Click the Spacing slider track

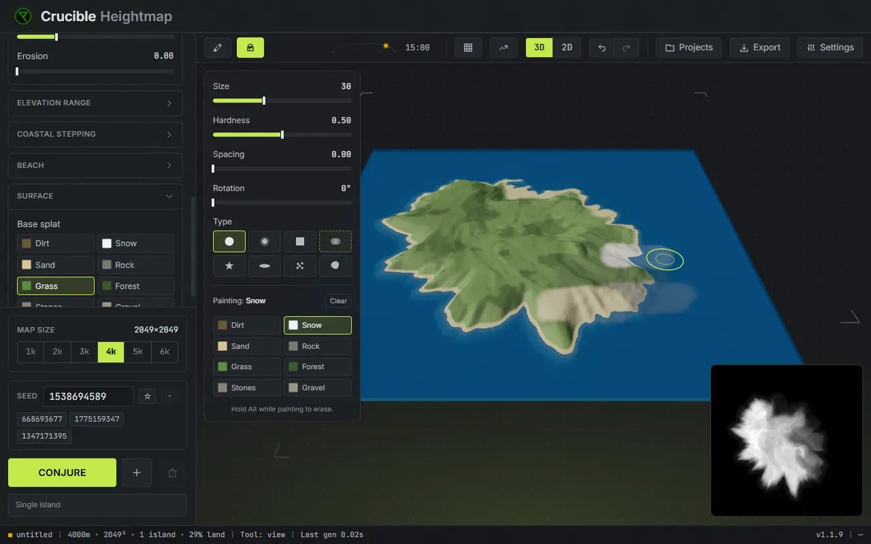click(282, 169)
